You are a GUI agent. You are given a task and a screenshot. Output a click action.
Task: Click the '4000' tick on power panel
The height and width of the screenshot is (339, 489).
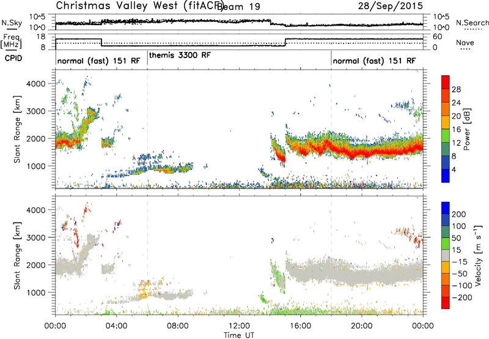[x=36, y=84]
